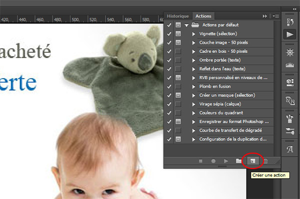Collapse the Actions par défaut set
Image resolution: width=300 pixels, height=199 pixels.
point(186,25)
